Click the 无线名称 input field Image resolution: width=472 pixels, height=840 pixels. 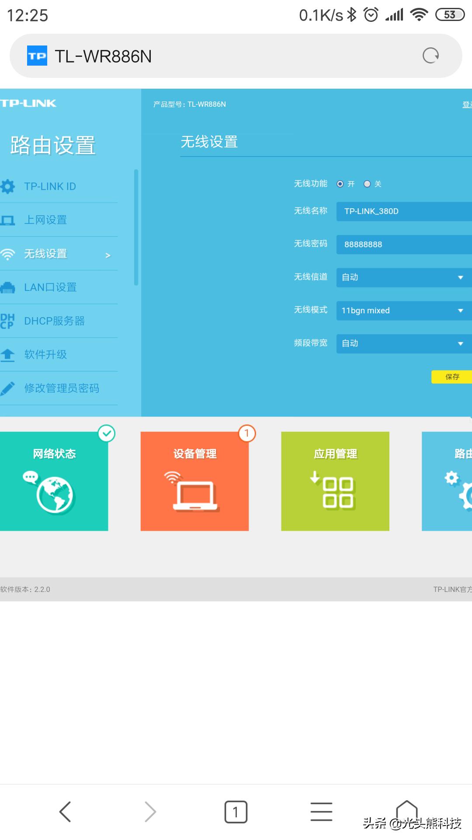click(404, 211)
